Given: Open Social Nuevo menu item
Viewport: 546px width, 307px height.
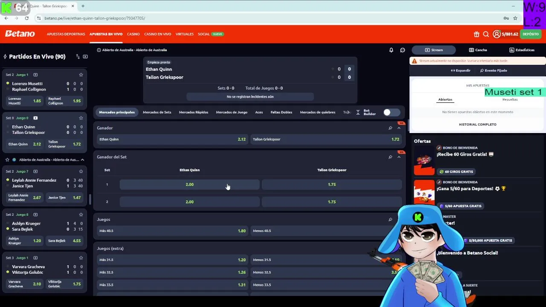Looking at the screenshot, I should pos(211,34).
